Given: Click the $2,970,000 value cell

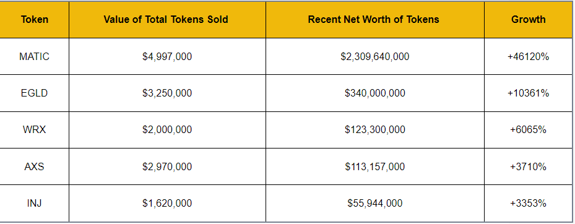Looking at the screenshot, I should coord(167,166).
